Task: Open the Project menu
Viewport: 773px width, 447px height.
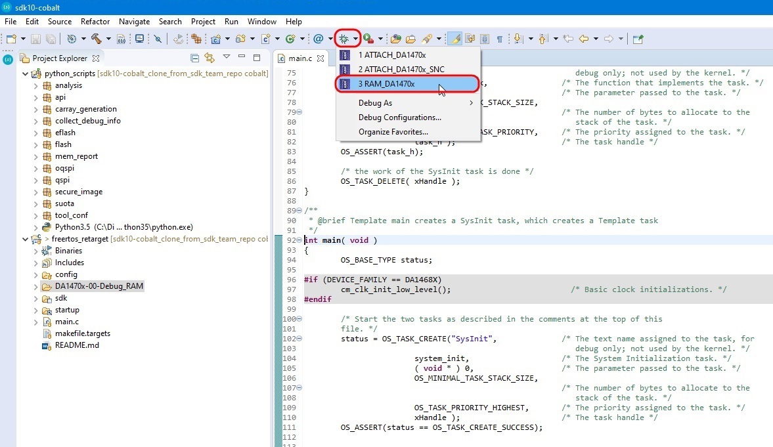Action: (203, 22)
